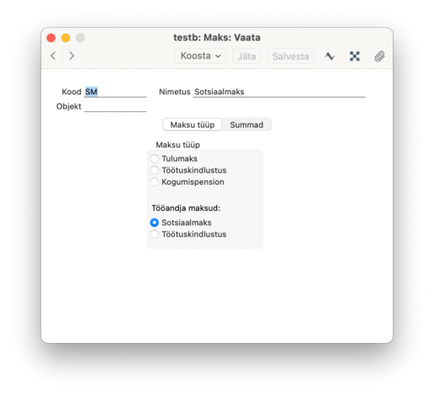Go to next record with forward arrow
Screen dimensions: 434x397
[x=72, y=56]
